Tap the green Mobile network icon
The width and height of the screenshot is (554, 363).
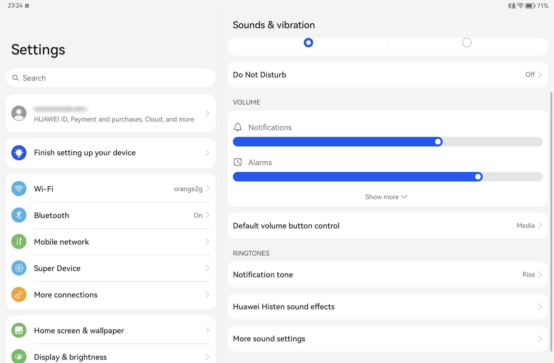(19, 241)
